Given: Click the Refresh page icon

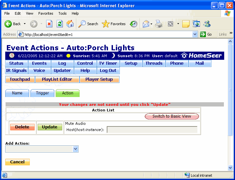Looking at the screenshot, I should click(x=60, y=24).
